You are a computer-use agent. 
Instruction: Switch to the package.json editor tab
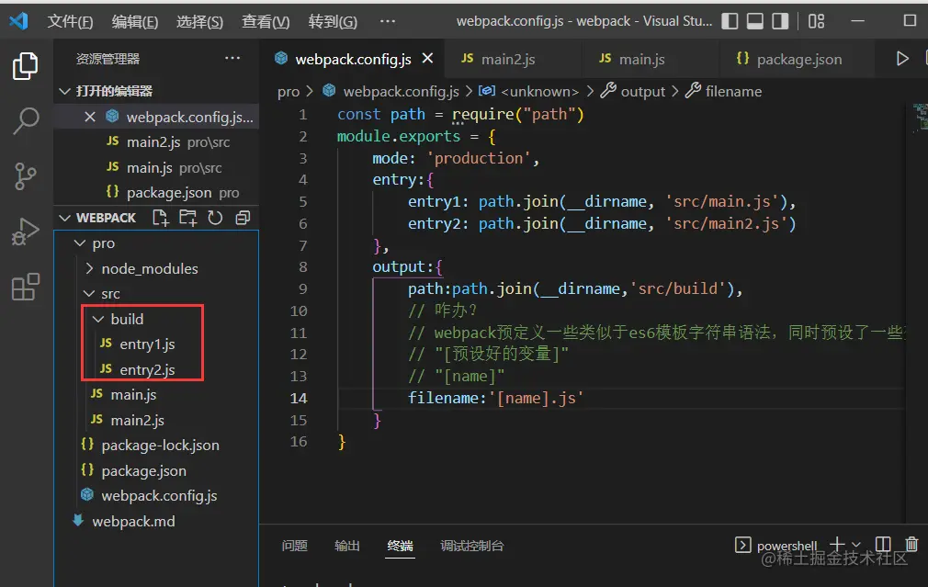pos(797,59)
